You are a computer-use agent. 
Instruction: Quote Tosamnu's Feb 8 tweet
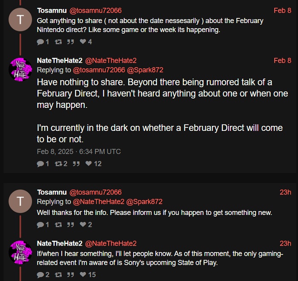(71, 42)
